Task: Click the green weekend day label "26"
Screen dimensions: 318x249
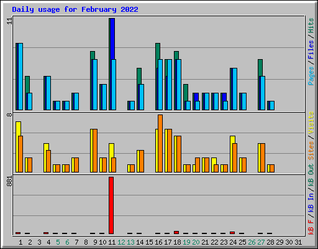Action: pyautogui.click(x=252, y=242)
